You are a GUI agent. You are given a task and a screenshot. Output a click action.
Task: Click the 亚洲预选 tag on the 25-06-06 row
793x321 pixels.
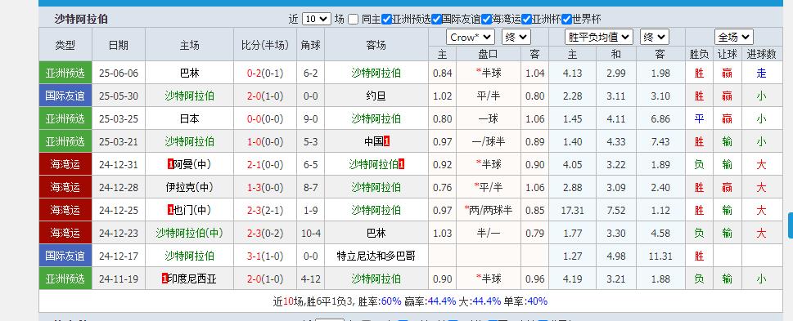click(x=65, y=73)
